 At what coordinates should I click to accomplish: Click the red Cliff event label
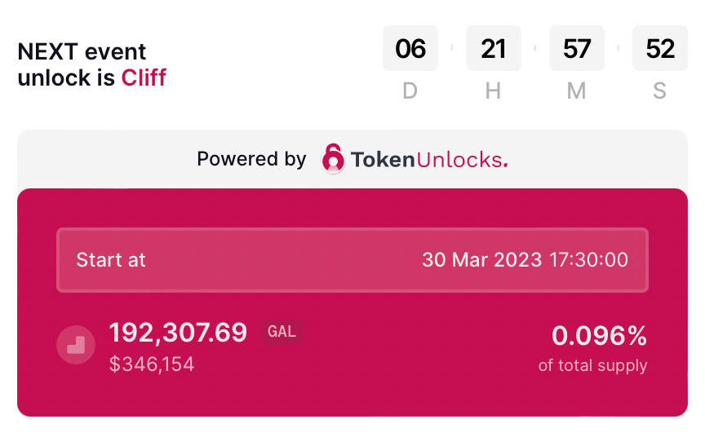(144, 77)
